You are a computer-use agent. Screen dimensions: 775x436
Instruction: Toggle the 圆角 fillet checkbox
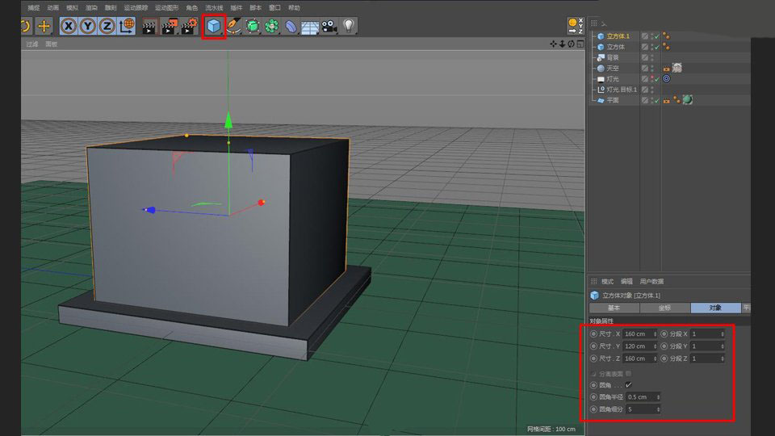tap(628, 384)
